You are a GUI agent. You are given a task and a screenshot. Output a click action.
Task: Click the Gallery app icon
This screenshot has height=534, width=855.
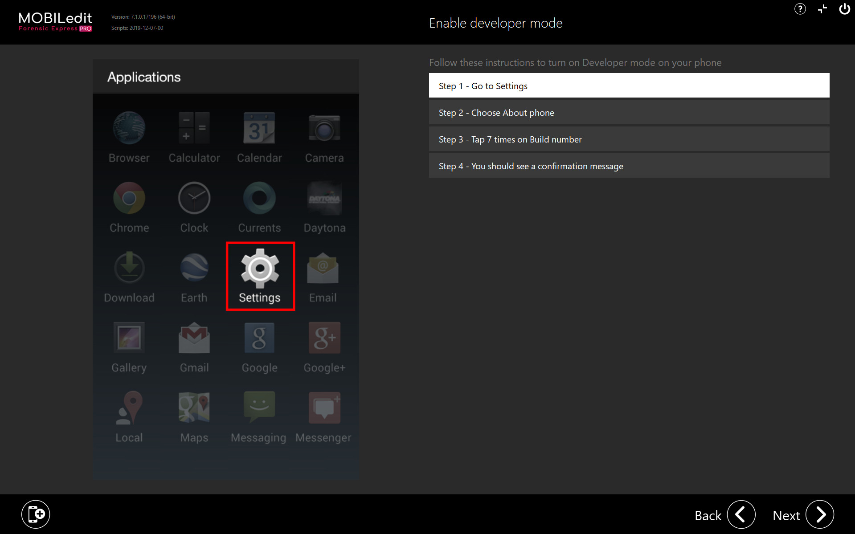pyautogui.click(x=129, y=338)
